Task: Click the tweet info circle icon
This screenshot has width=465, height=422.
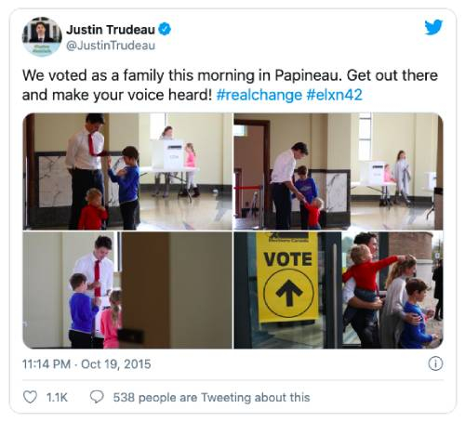Action: [435, 363]
